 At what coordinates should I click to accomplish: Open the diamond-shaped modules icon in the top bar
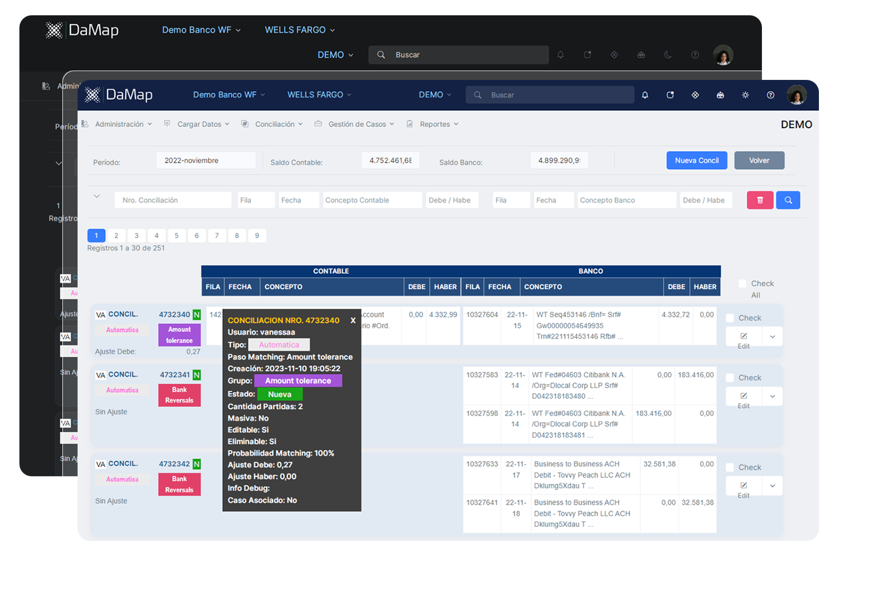[x=695, y=95]
